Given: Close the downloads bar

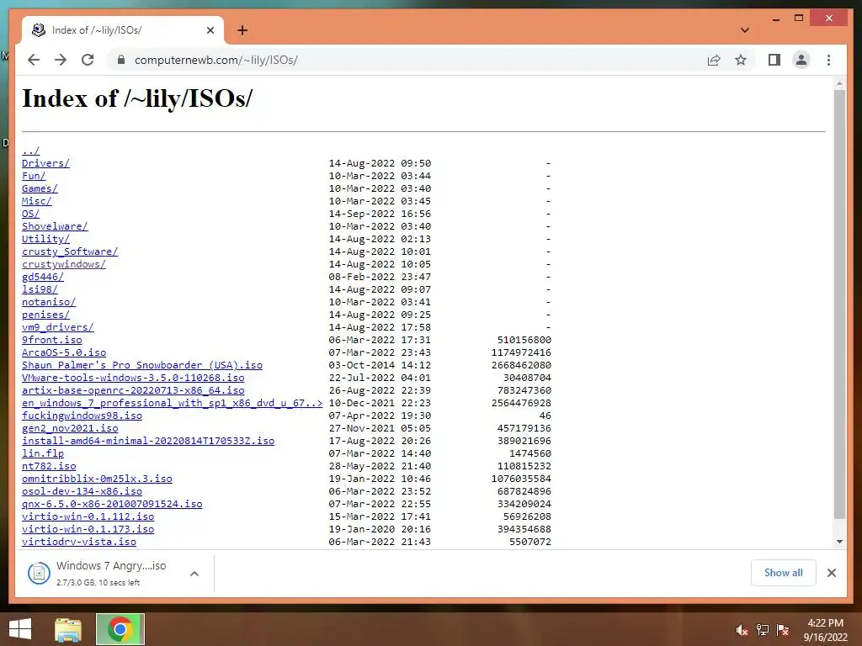Looking at the screenshot, I should tap(831, 573).
